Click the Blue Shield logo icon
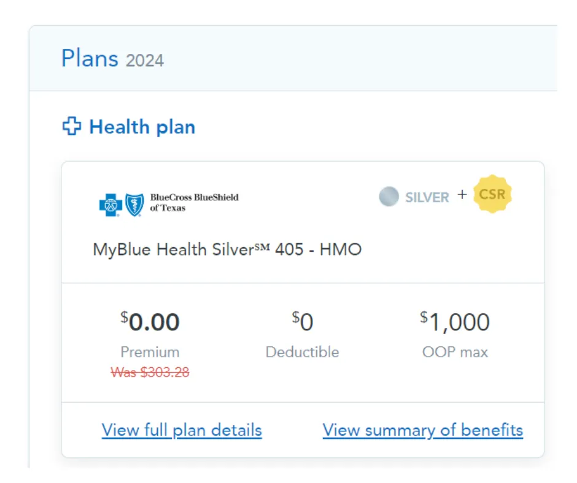577x483 pixels. click(x=134, y=204)
